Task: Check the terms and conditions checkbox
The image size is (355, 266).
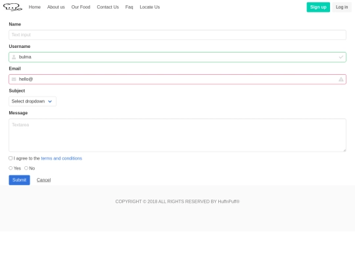Action: click(x=11, y=158)
